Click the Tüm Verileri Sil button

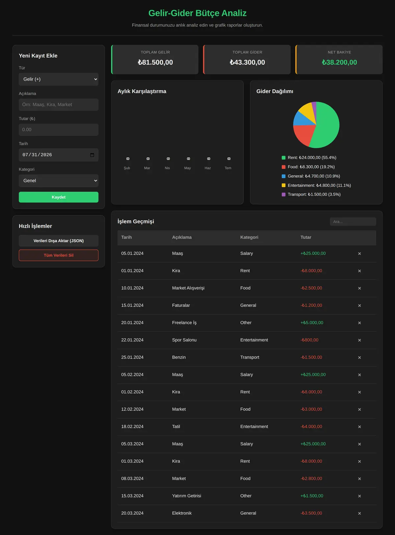(59, 255)
